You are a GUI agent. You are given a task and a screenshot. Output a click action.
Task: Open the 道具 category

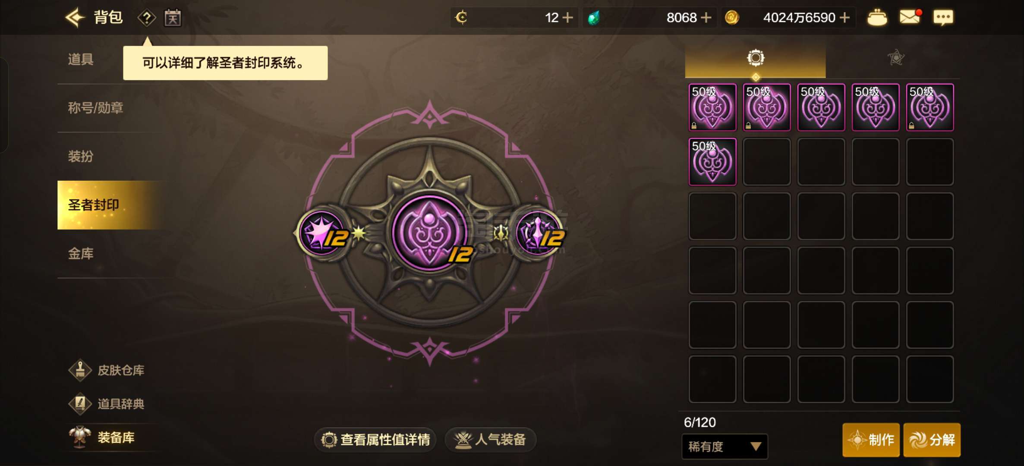(81, 59)
